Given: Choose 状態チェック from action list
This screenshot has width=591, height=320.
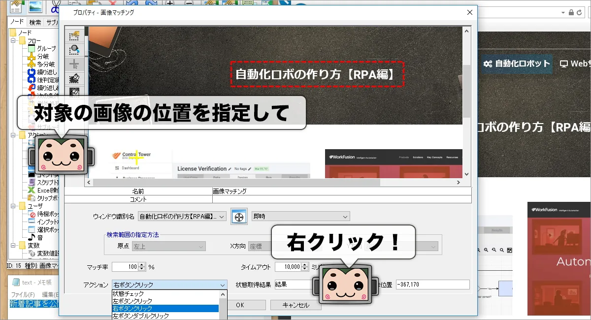Looking at the screenshot, I should (165, 293).
